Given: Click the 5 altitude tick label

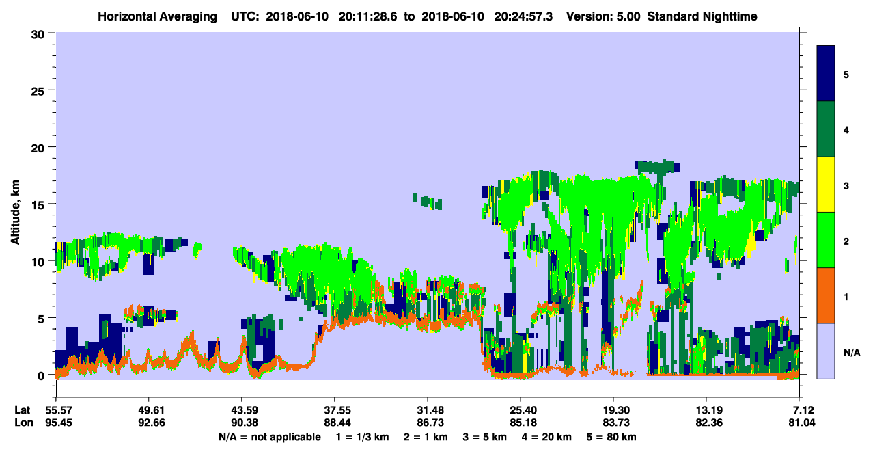Looking at the screenshot, I should coord(42,318).
